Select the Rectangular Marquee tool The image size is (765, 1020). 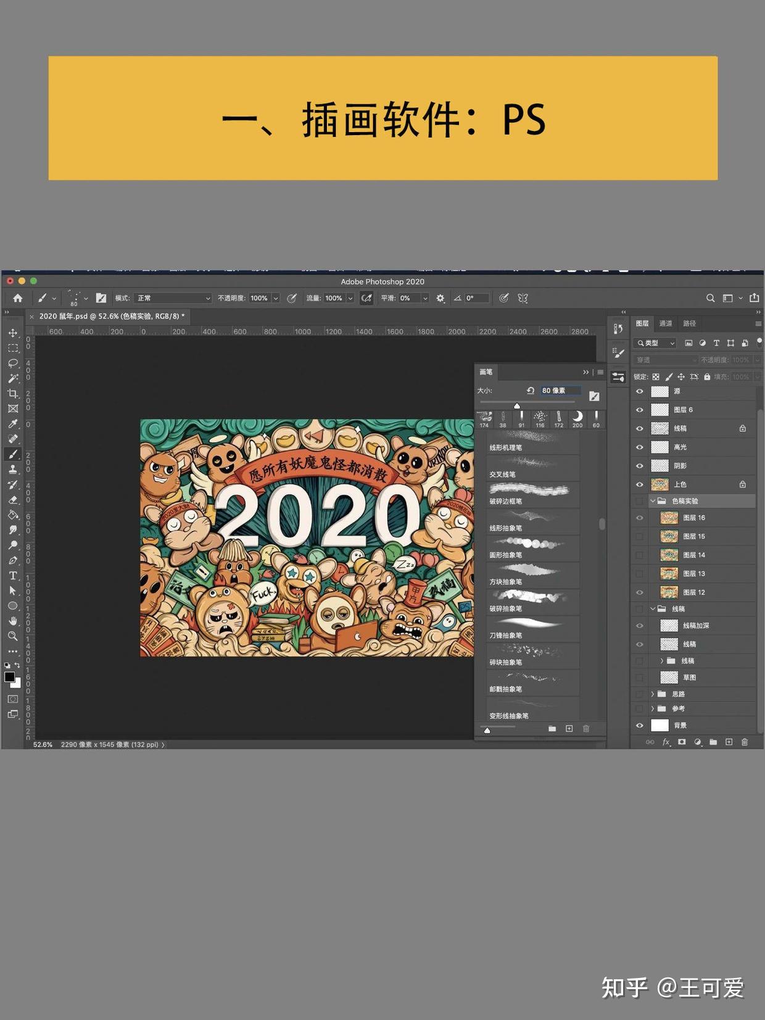click(13, 348)
